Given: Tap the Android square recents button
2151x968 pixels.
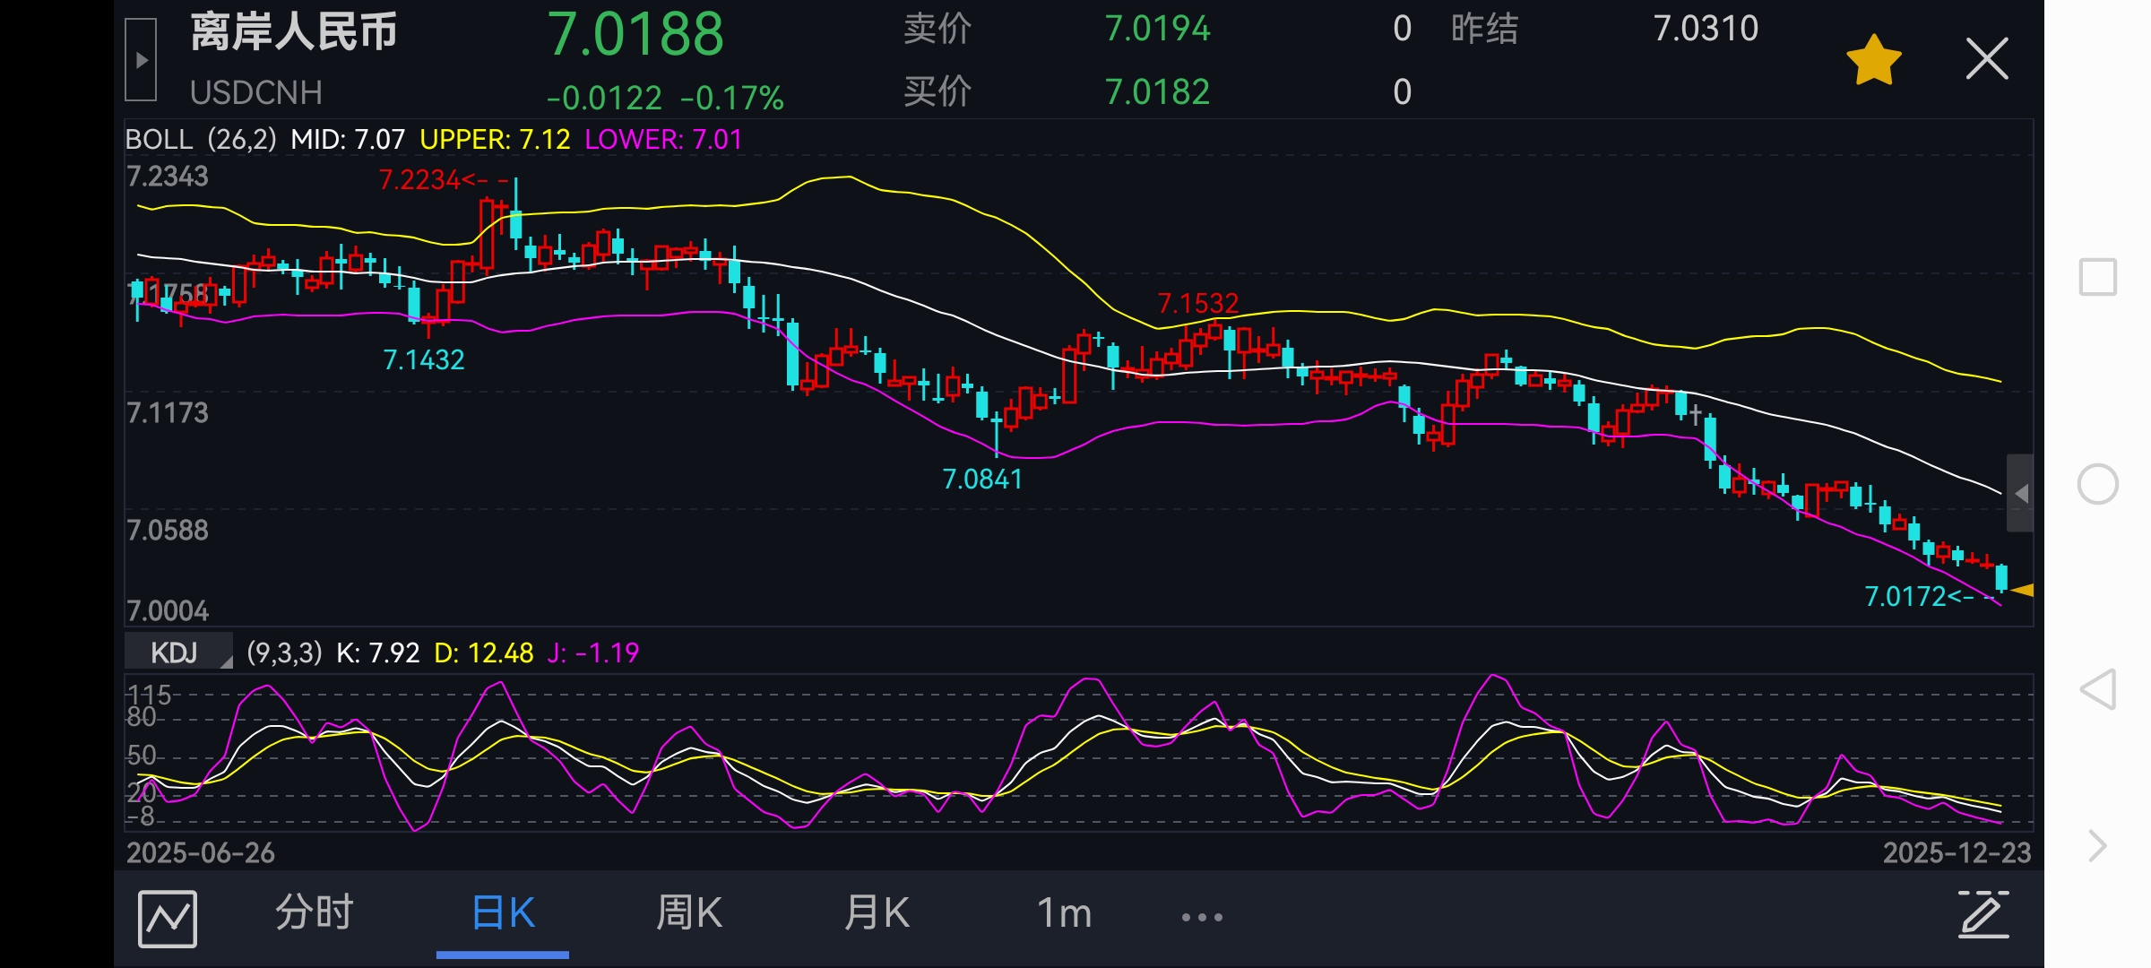Looking at the screenshot, I should click(2097, 277).
